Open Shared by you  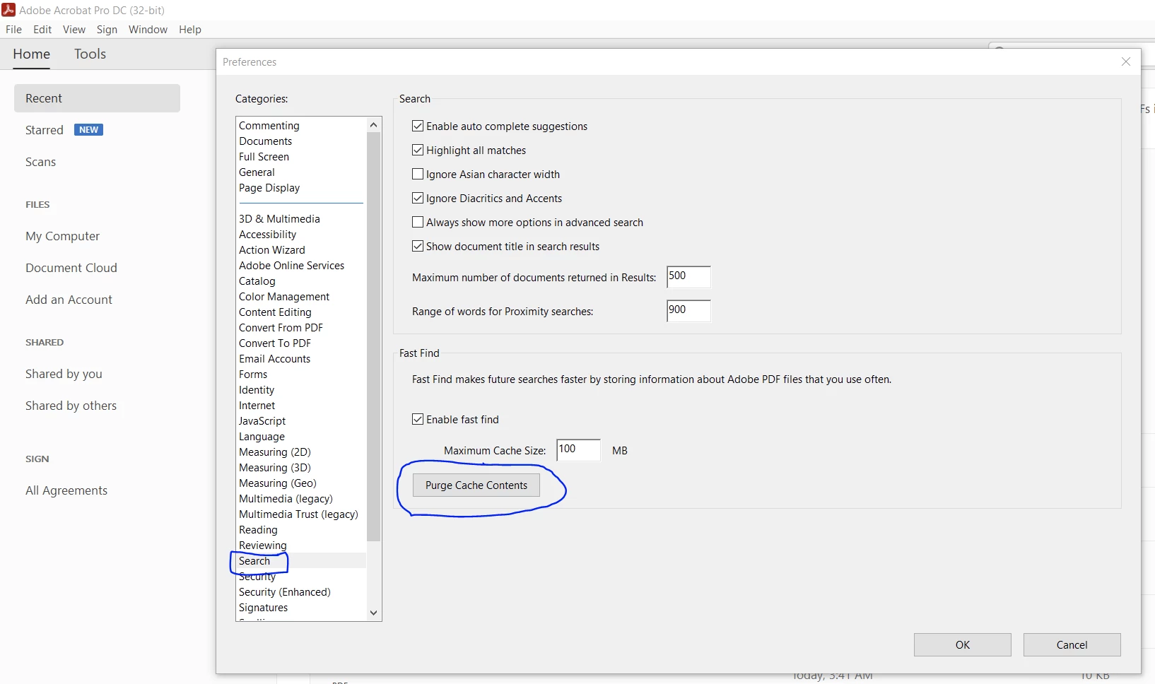64,374
